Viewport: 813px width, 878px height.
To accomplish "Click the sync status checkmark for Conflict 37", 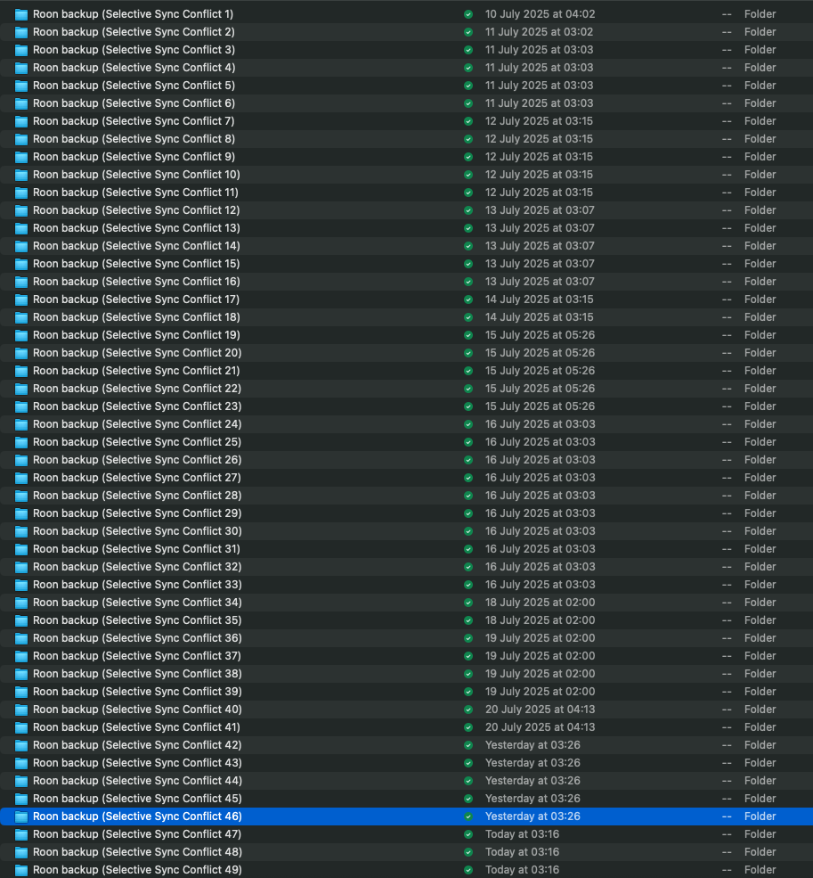I will (x=468, y=656).
